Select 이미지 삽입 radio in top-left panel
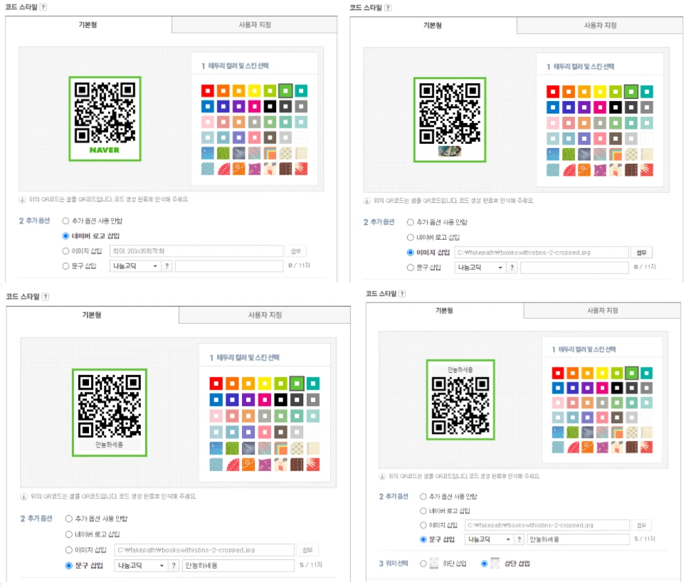The image size is (686, 587). (x=65, y=250)
